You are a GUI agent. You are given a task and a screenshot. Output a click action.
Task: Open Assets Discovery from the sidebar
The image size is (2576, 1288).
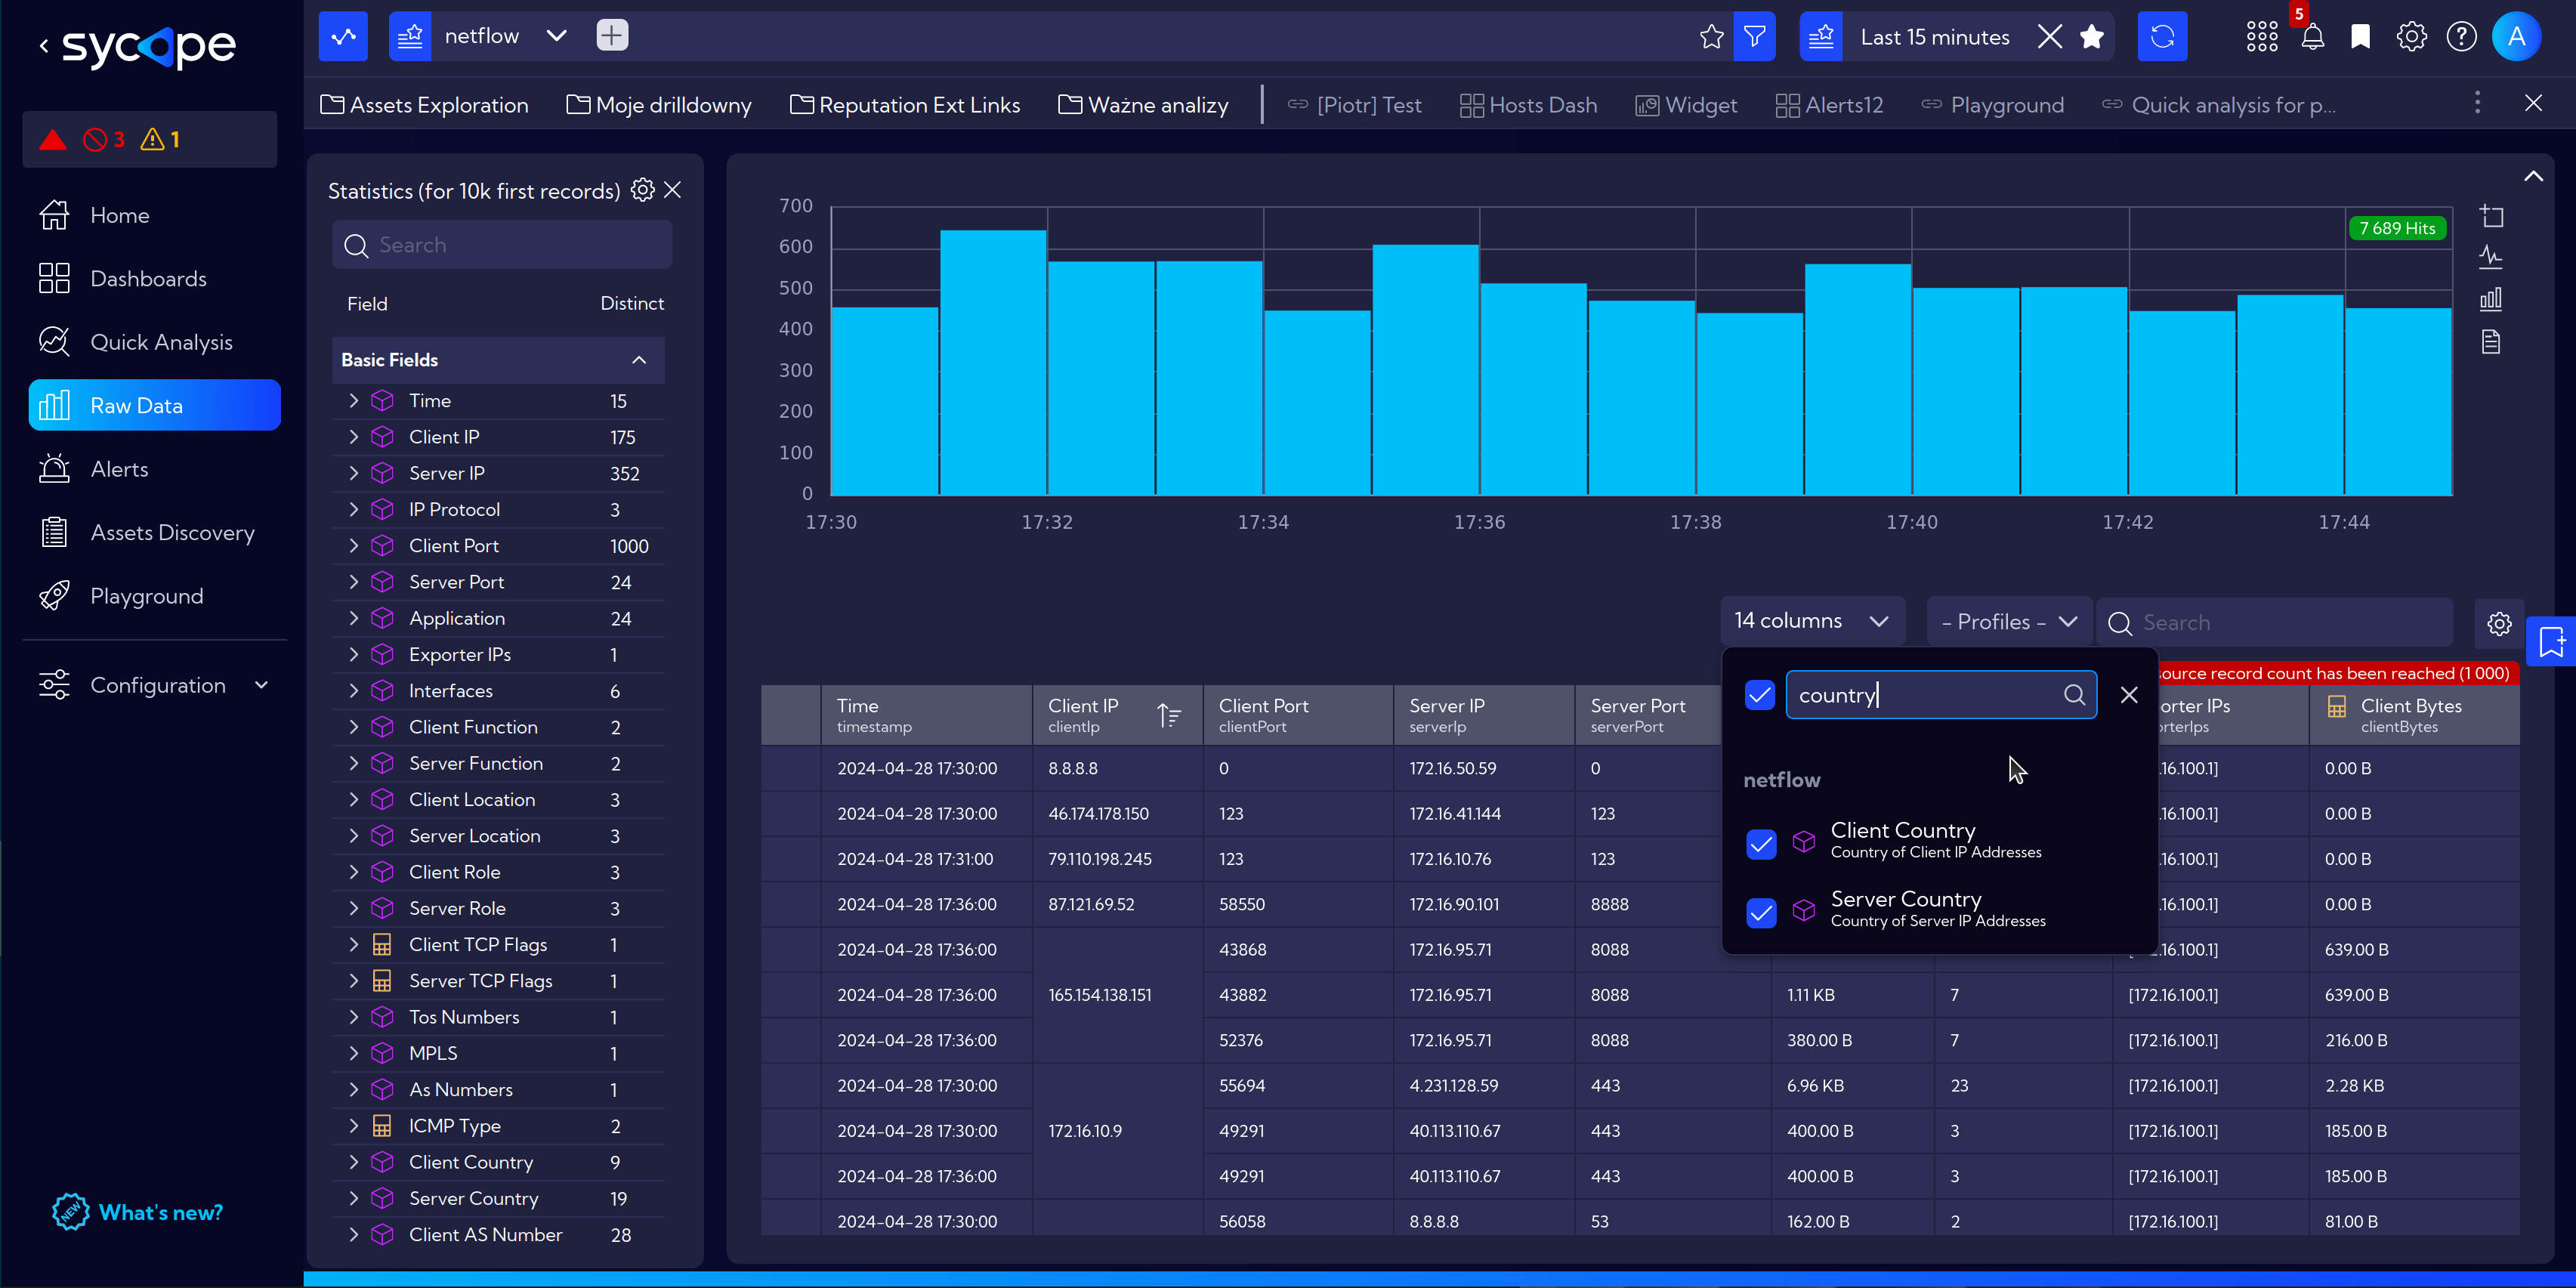pos(155,533)
